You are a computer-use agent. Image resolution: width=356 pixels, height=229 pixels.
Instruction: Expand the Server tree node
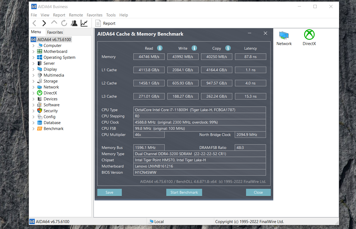(x=33, y=63)
